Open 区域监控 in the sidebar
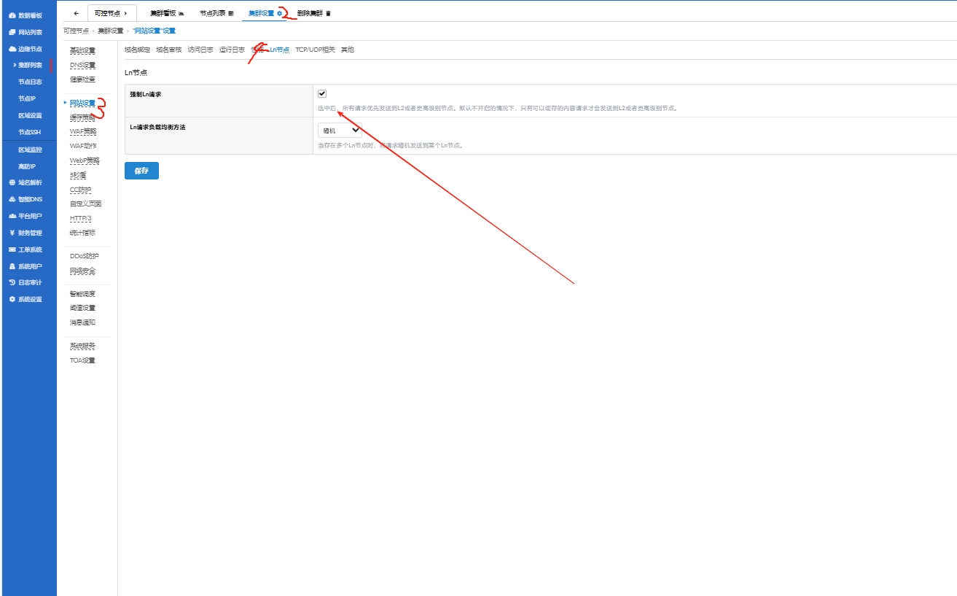Screen dimensions: 957x596 tap(30, 150)
